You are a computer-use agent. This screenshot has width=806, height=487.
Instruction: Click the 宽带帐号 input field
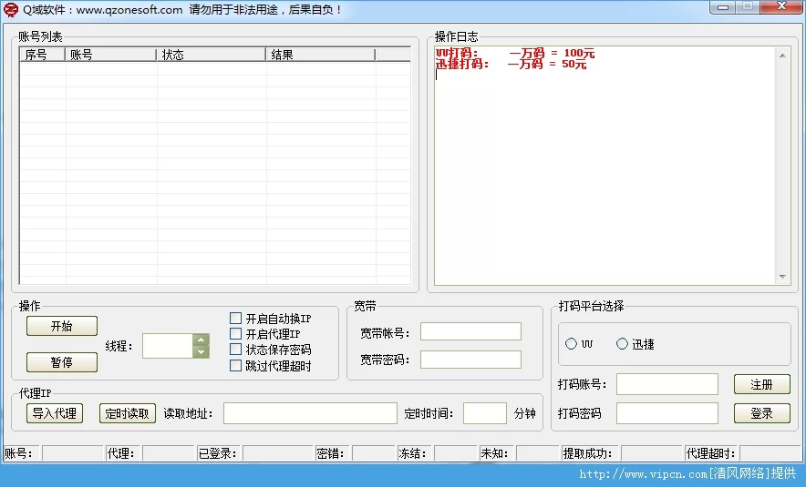tap(470, 331)
